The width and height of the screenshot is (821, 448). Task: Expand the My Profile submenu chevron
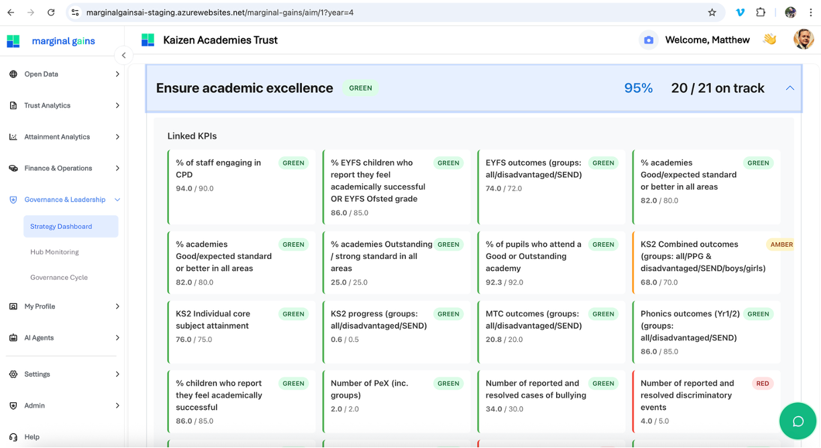(x=117, y=306)
